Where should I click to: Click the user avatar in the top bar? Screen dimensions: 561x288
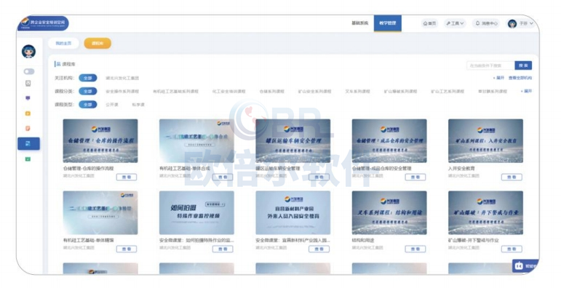click(512, 23)
